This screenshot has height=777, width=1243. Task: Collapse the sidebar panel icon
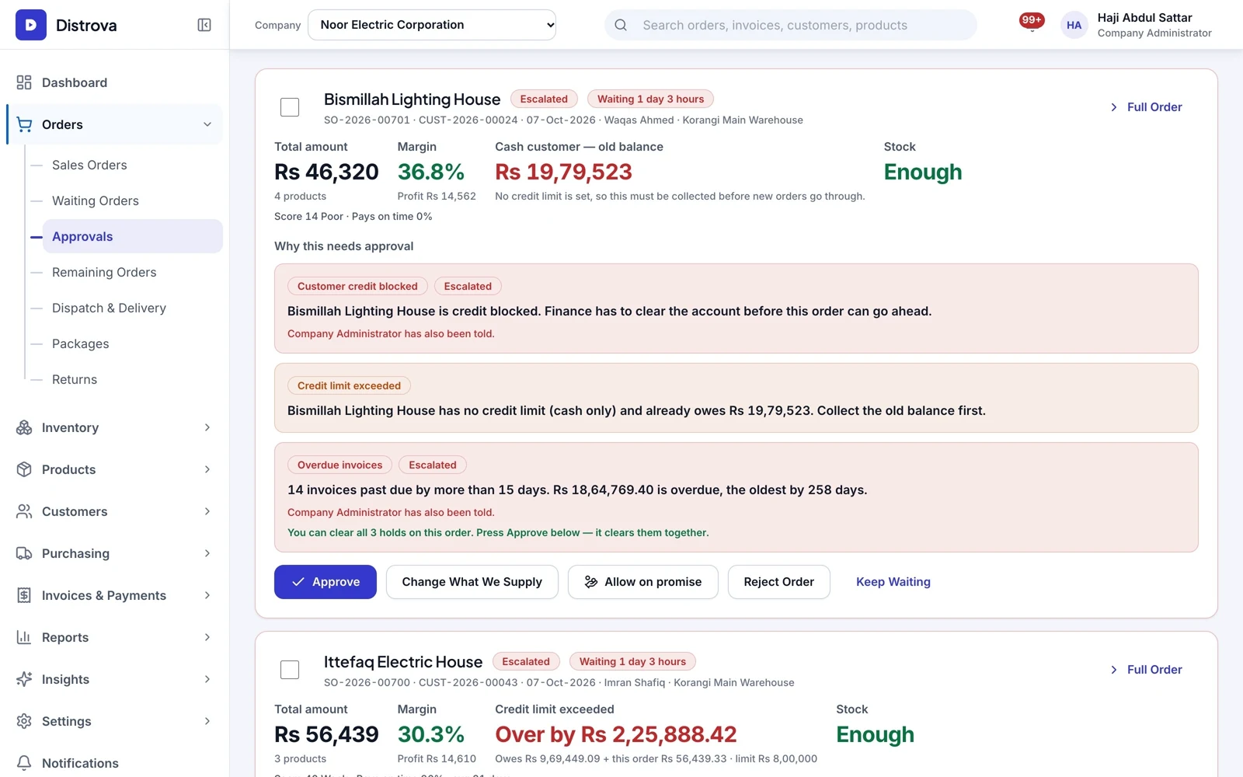[204, 25]
